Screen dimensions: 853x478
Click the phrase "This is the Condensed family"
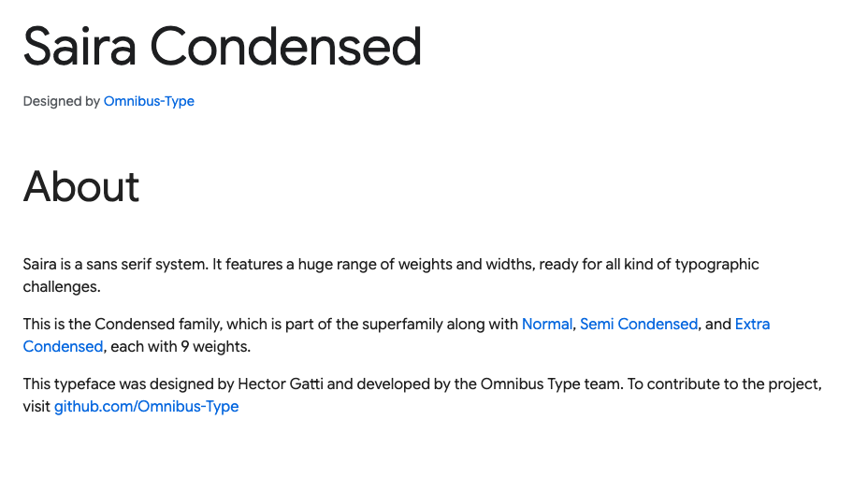click(123, 324)
